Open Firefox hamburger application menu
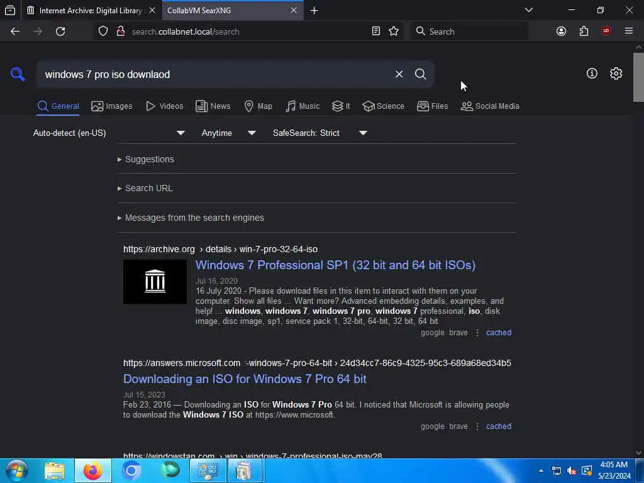Screen dimensions: 644x483 [628, 31]
